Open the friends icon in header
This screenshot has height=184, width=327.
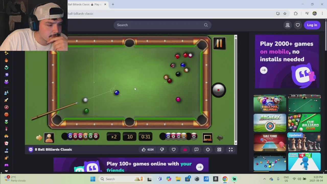(x=288, y=25)
